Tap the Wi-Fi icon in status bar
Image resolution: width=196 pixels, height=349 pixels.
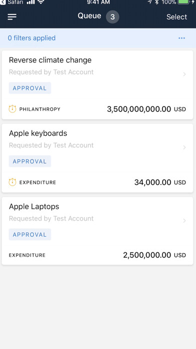(40, 2)
